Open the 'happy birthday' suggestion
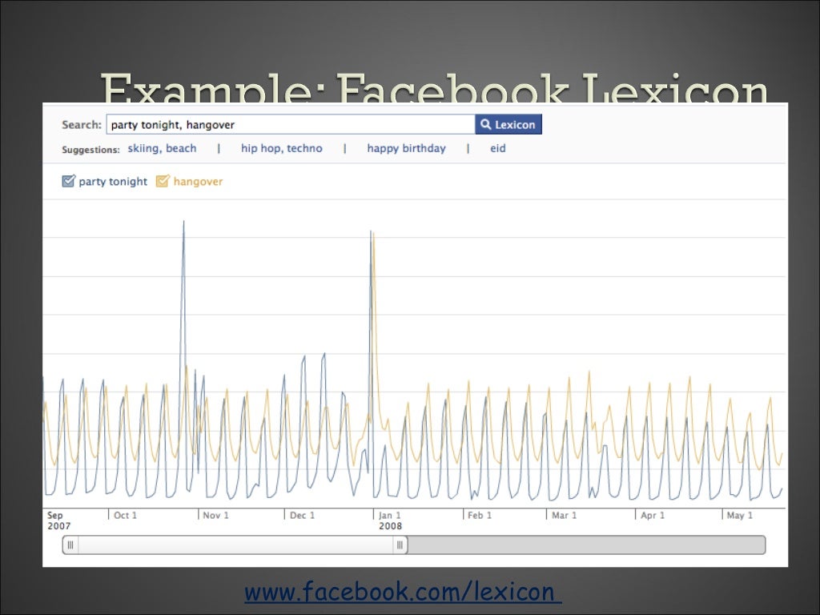This screenshot has height=615, width=820. pos(406,148)
